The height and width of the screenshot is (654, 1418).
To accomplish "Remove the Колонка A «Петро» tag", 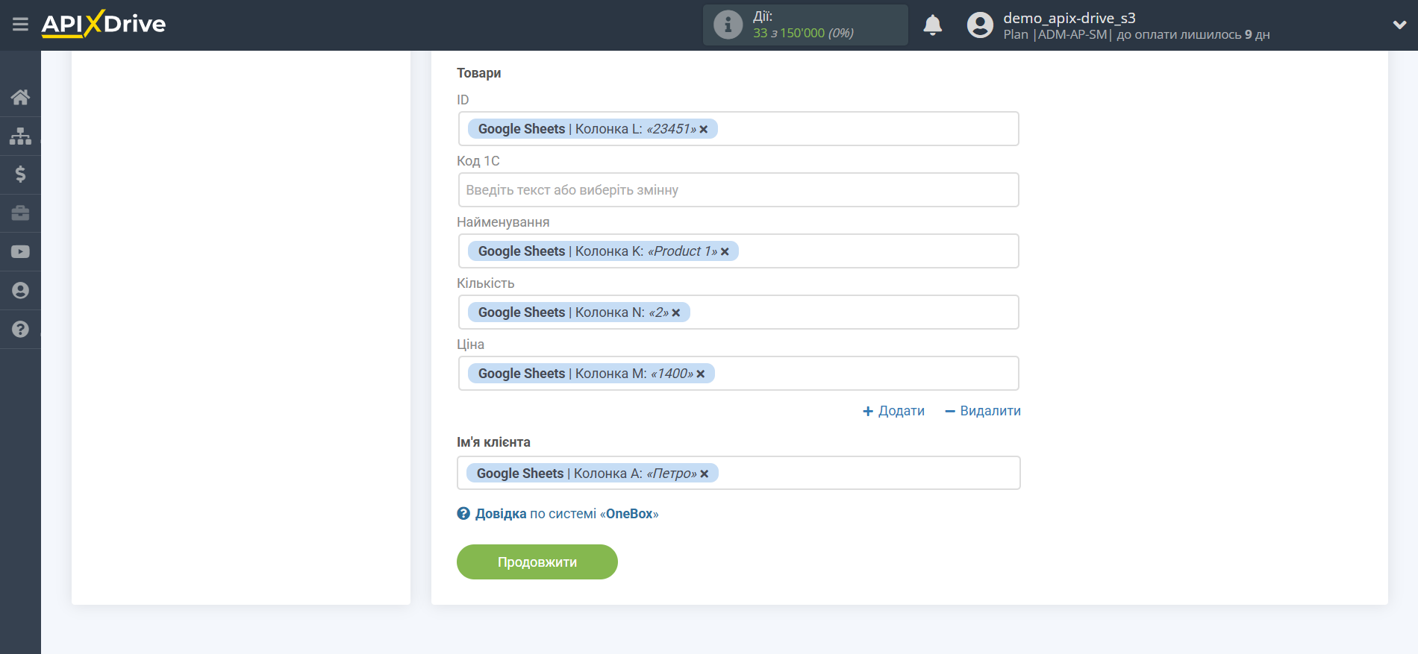I will click(x=704, y=474).
